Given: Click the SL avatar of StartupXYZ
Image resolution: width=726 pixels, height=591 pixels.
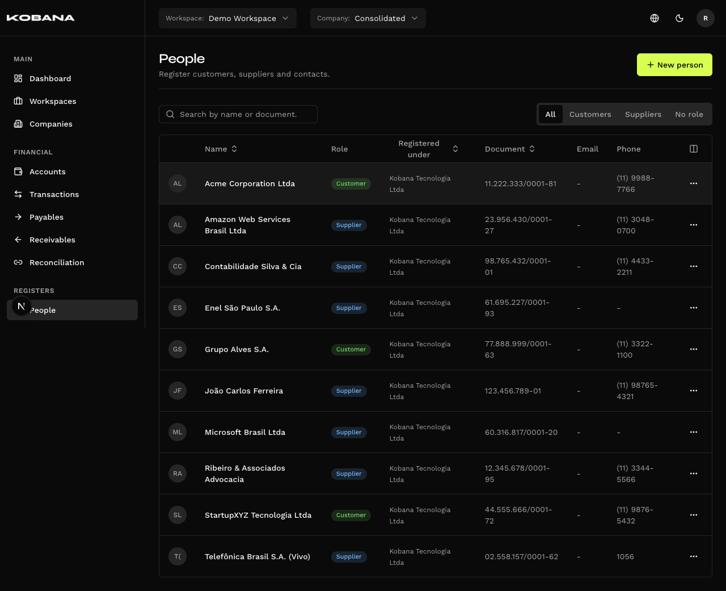Looking at the screenshot, I should 178,515.
